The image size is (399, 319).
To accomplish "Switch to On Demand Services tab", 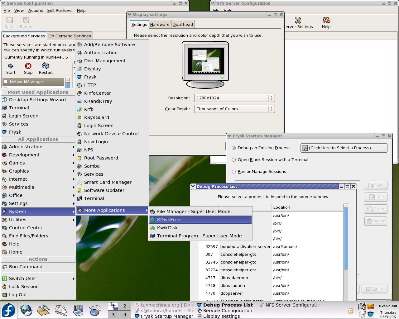I will 70,36.
